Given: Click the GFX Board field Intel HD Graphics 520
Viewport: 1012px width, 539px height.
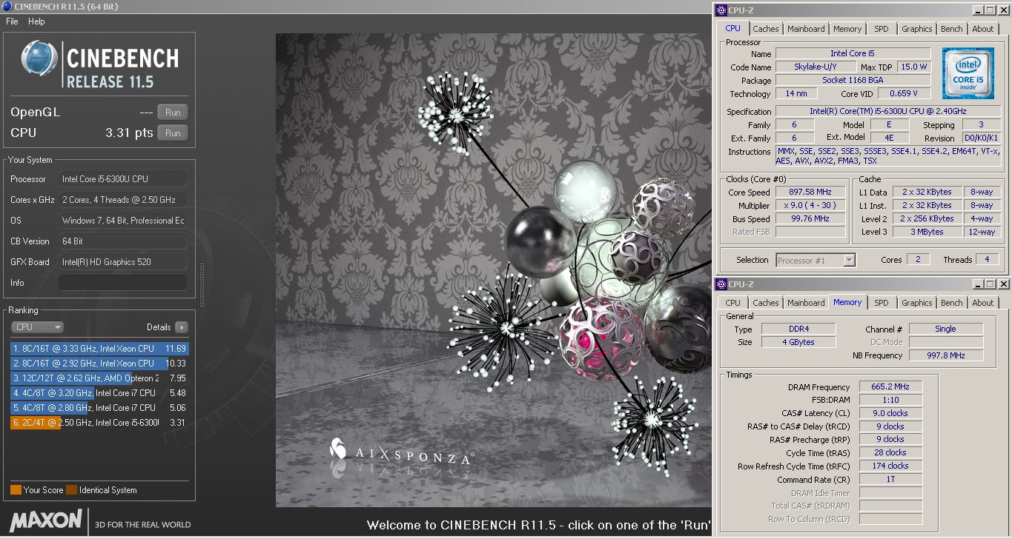Looking at the screenshot, I should coord(122,262).
